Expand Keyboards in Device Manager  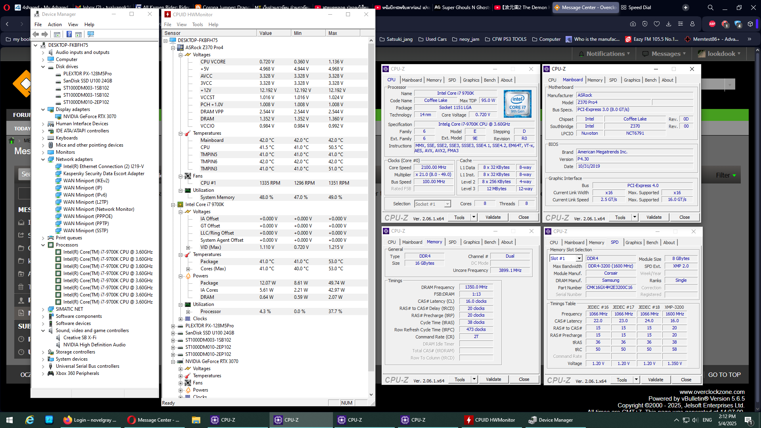[x=43, y=138]
